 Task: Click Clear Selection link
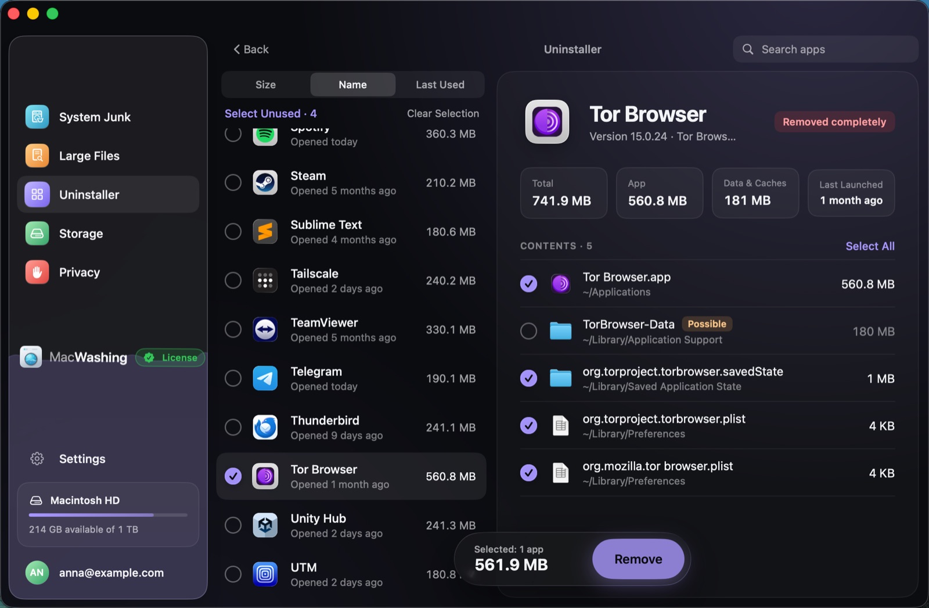[443, 113]
